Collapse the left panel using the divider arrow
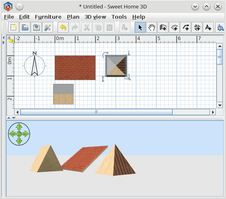The height and width of the screenshot is (199, 226). pos(4,38)
